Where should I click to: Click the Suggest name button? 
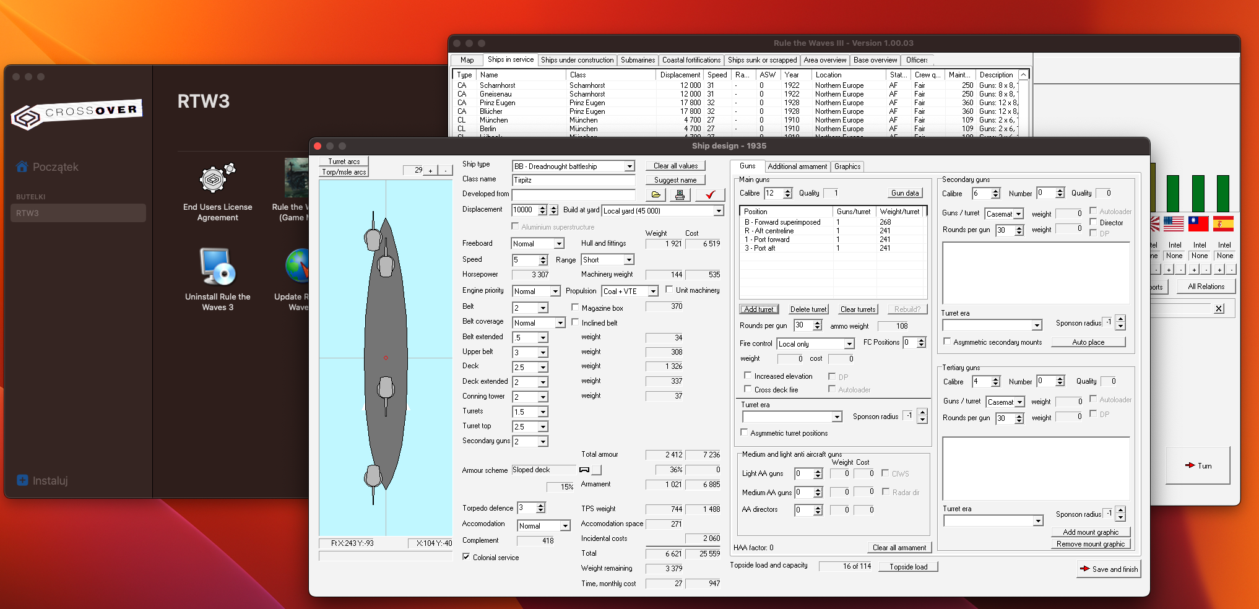click(x=675, y=180)
